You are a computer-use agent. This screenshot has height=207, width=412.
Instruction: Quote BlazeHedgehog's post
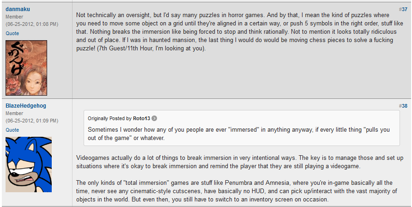click(x=12, y=130)
